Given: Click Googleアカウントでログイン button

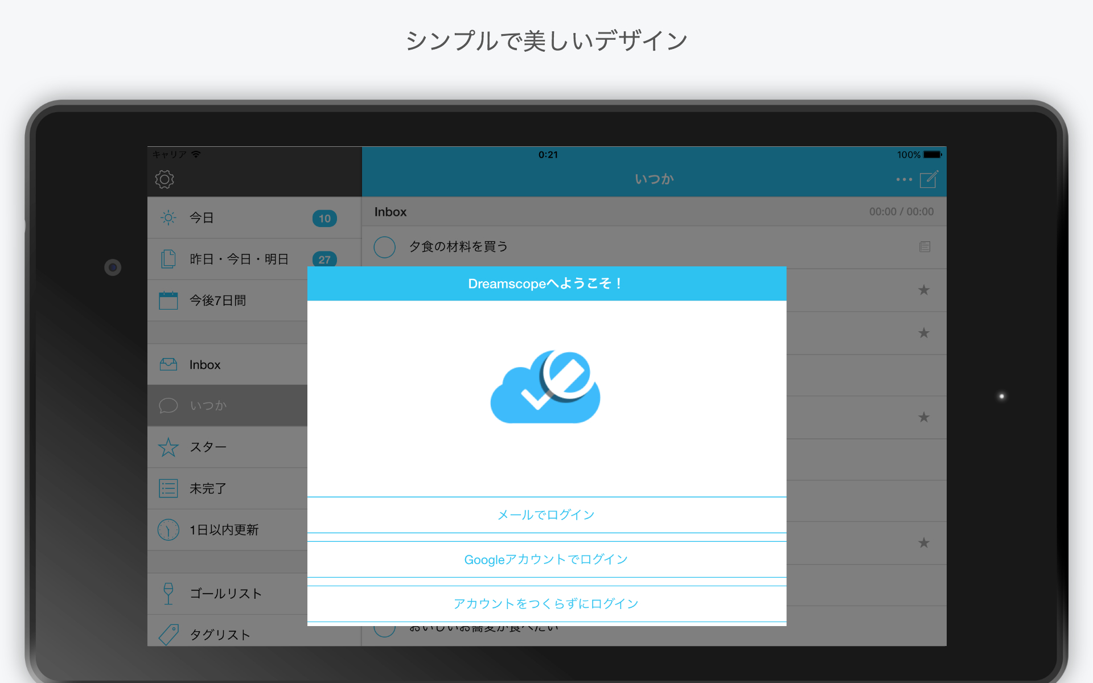Looking at the screenshot, I should (546, 559).
